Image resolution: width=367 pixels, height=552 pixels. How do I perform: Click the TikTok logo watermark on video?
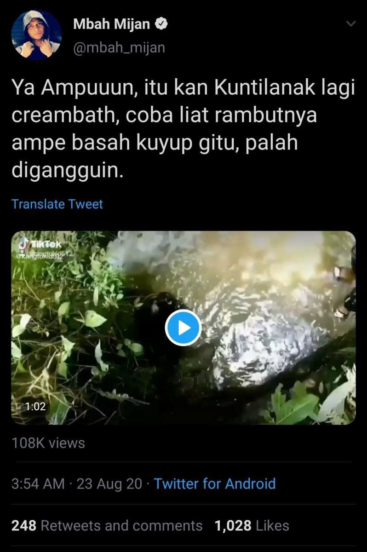click(41, 243)
